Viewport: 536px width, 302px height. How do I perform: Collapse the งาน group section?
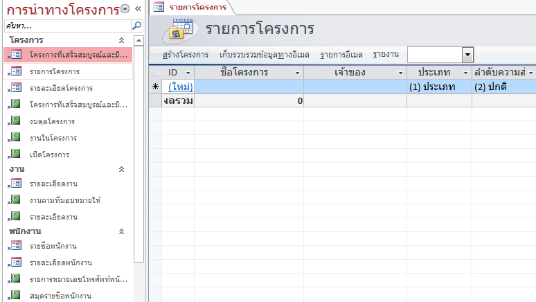point(122,169)
